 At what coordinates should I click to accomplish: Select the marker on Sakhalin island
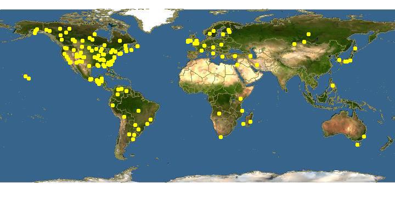pos(355,48)
